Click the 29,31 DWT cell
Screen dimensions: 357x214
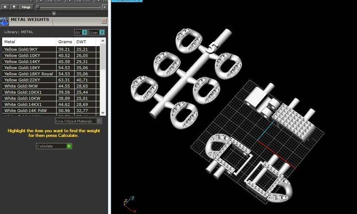point(85,62)
